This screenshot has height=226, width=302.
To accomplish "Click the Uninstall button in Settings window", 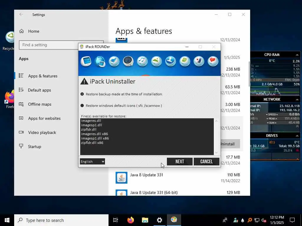I will point(230,144).
